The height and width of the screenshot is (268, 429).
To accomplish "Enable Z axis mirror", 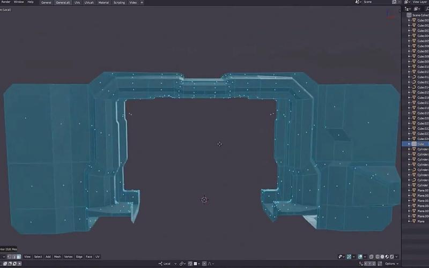I will (x=373, y=264).
